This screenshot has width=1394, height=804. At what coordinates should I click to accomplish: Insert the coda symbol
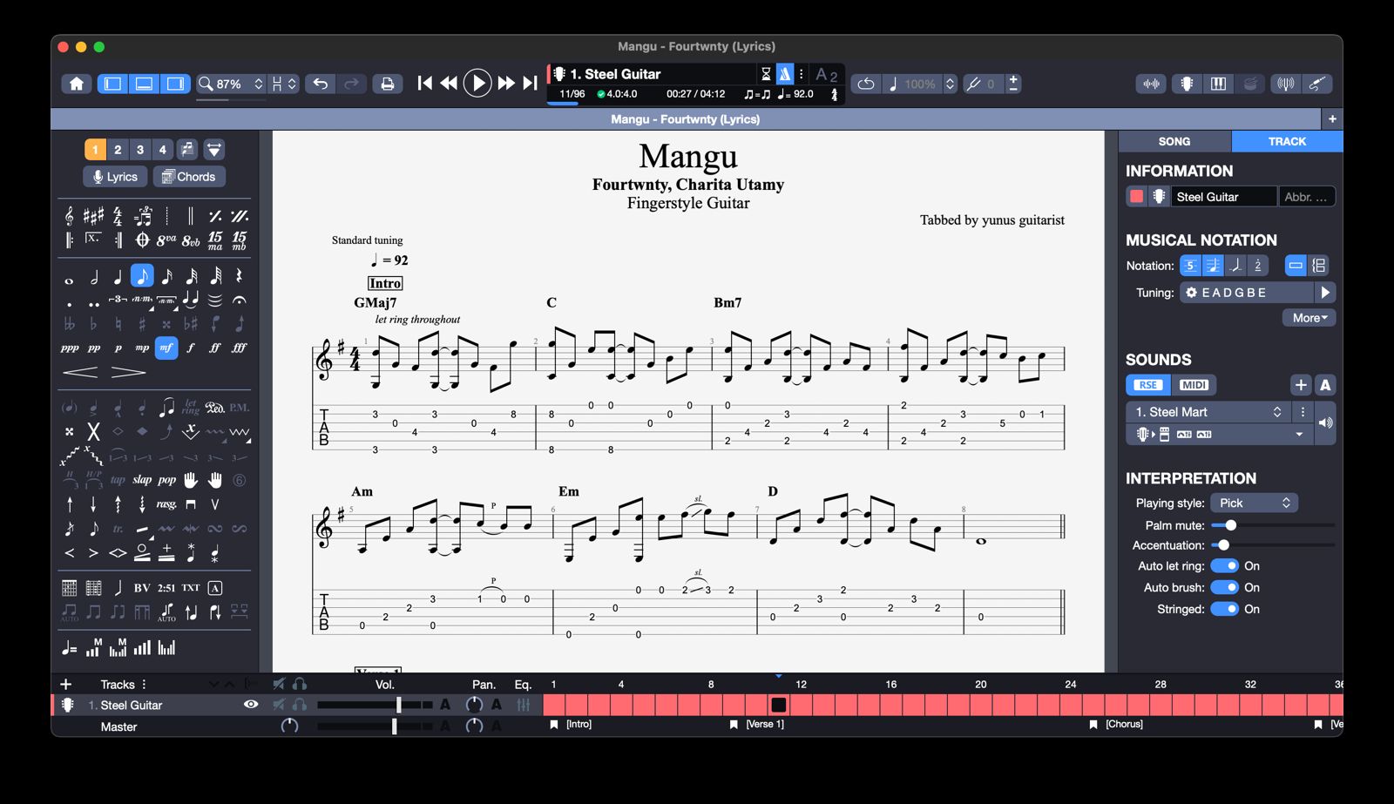tap(142, 240)
